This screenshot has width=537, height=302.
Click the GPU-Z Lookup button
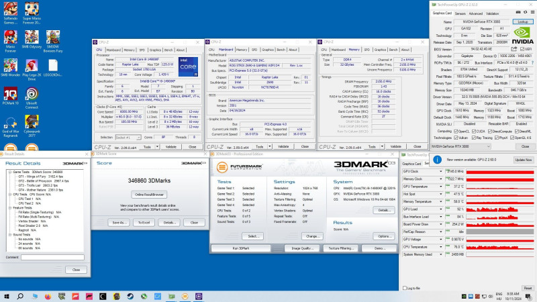(x=523, y=21)
